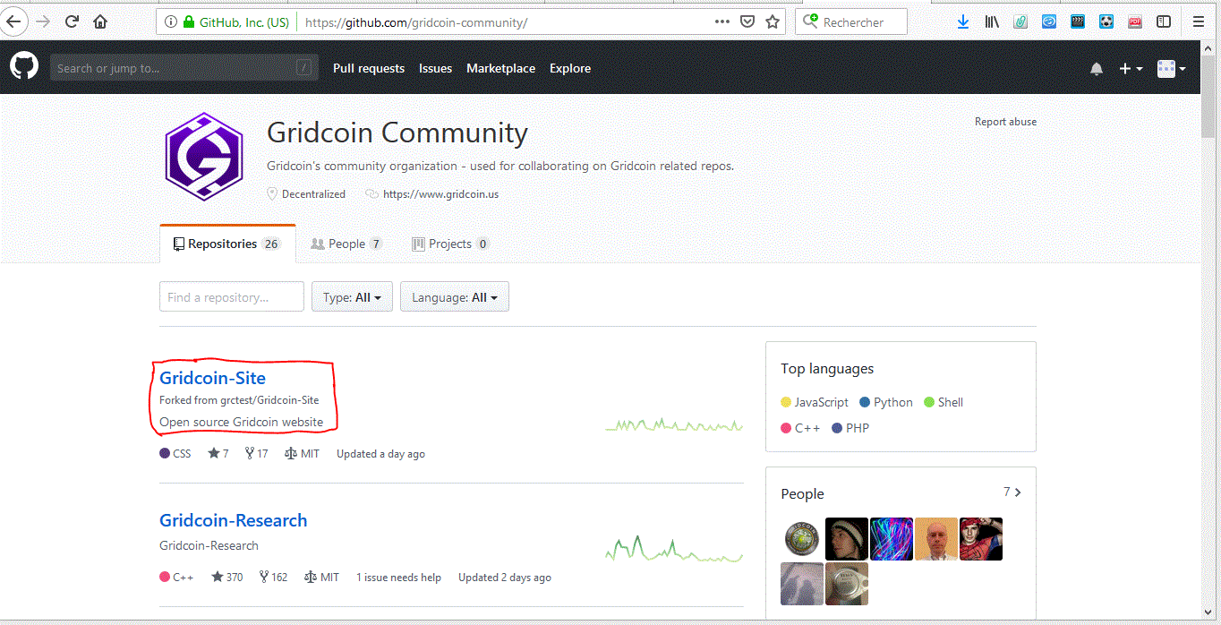
Task: Open the Firefox hamburger menu
Action: click(x=1199, y=22)
